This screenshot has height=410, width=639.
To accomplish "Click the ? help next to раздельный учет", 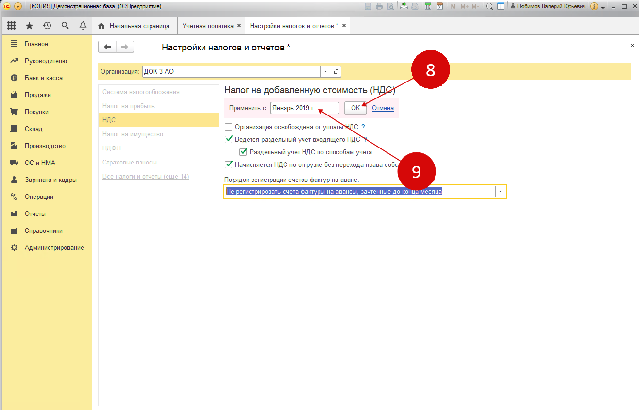I will [365, 140].
